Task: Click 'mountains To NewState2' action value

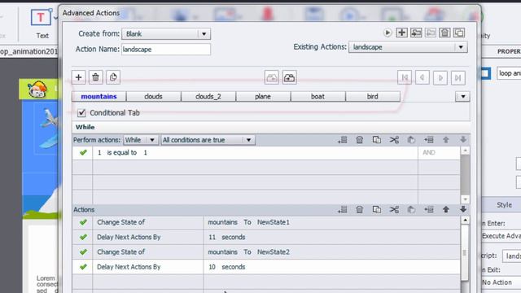Action: [x=248, y=252]
